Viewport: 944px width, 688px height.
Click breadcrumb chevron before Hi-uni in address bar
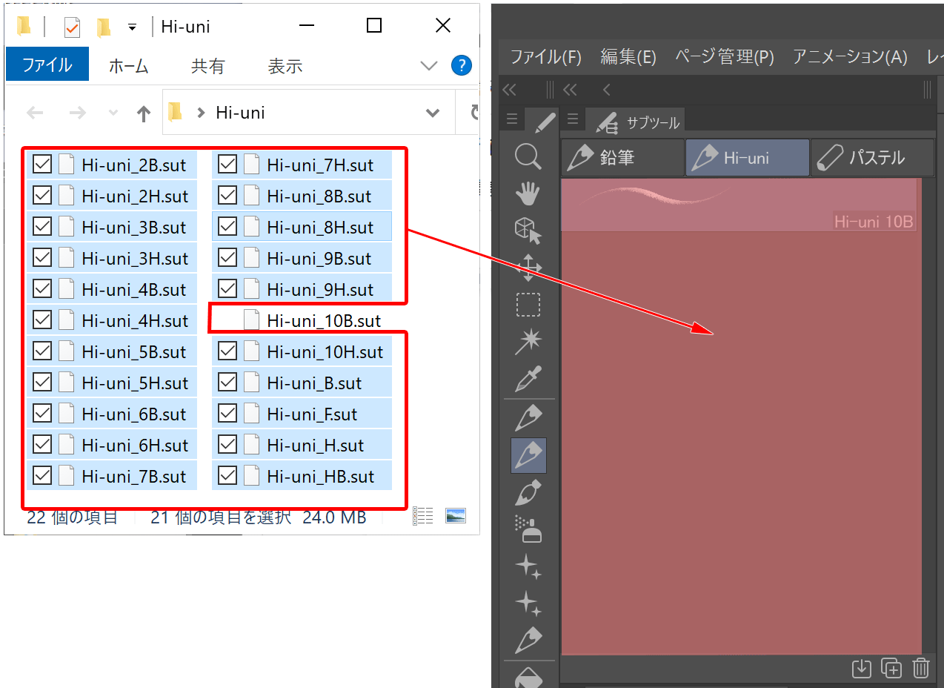(x=200, y=113)
